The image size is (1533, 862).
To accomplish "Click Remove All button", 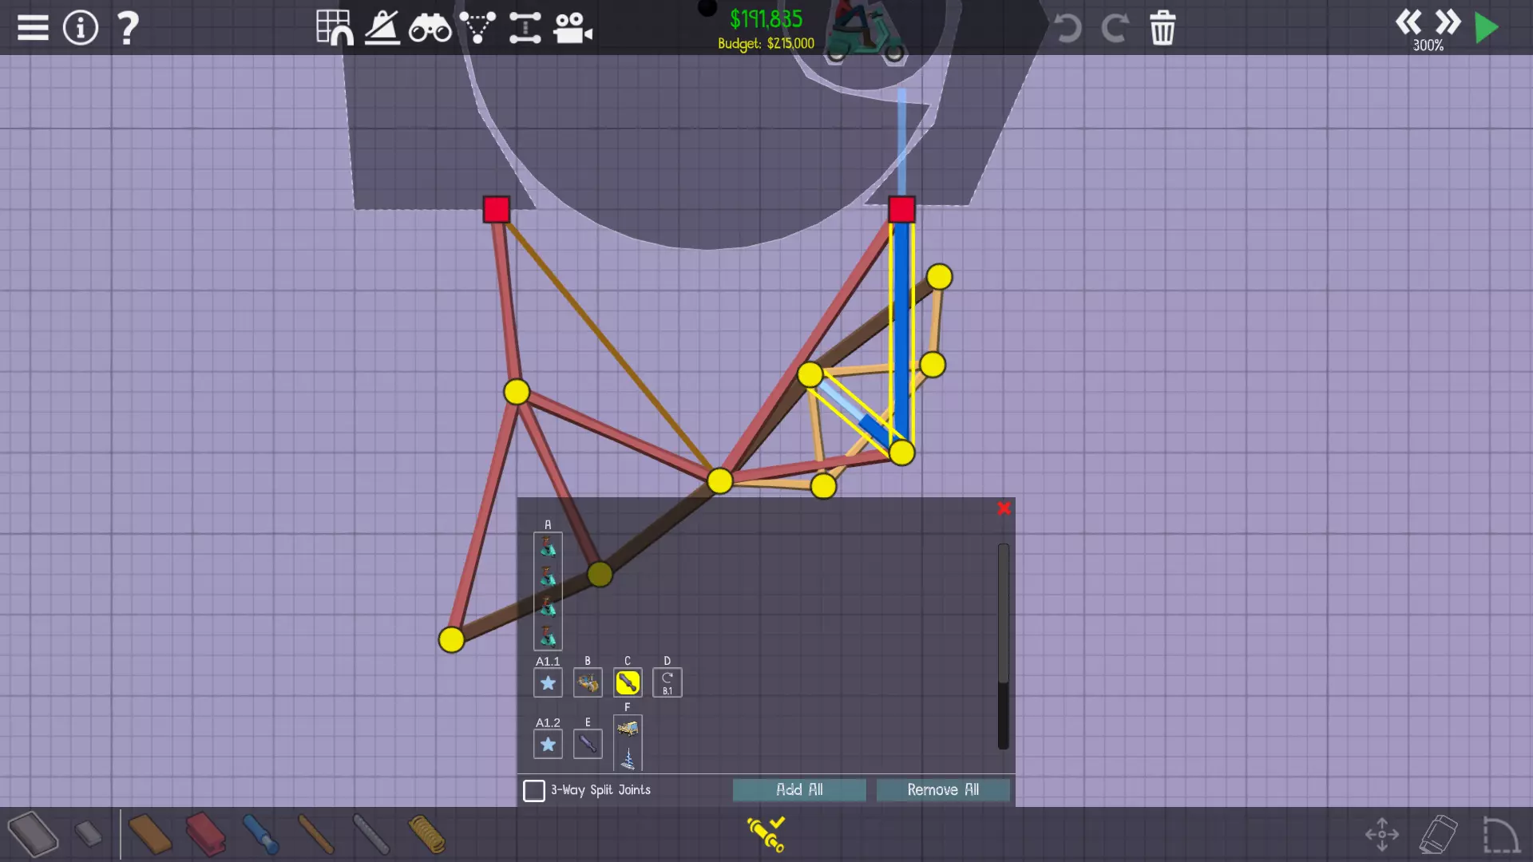I will click(943, 789).
